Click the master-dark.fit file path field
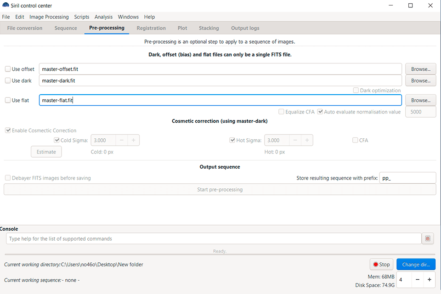Viewport: 441px width, 294px height. (220, 80)
